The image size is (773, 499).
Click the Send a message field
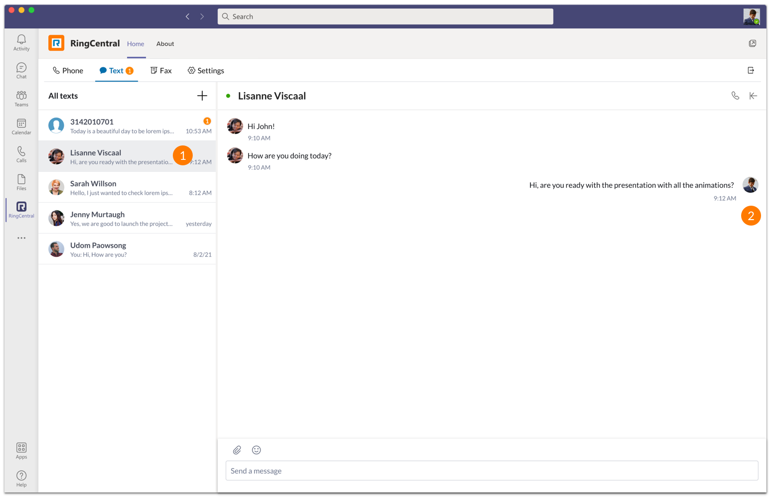(492, 471)
